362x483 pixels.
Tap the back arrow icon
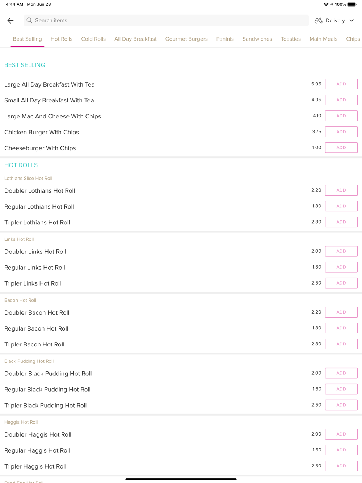point(10,21)
